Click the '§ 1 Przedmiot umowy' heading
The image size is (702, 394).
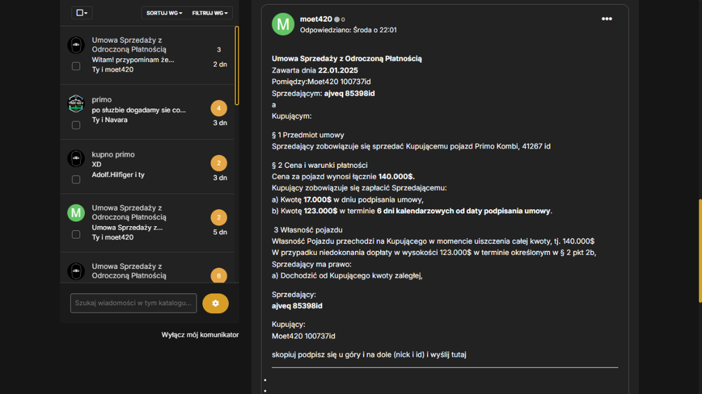tap(308, 135)
